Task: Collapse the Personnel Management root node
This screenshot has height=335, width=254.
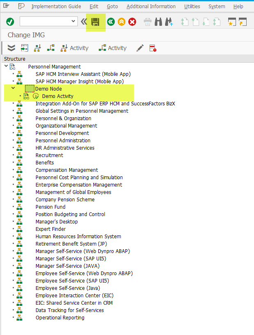Action: [x=6, y=66]
